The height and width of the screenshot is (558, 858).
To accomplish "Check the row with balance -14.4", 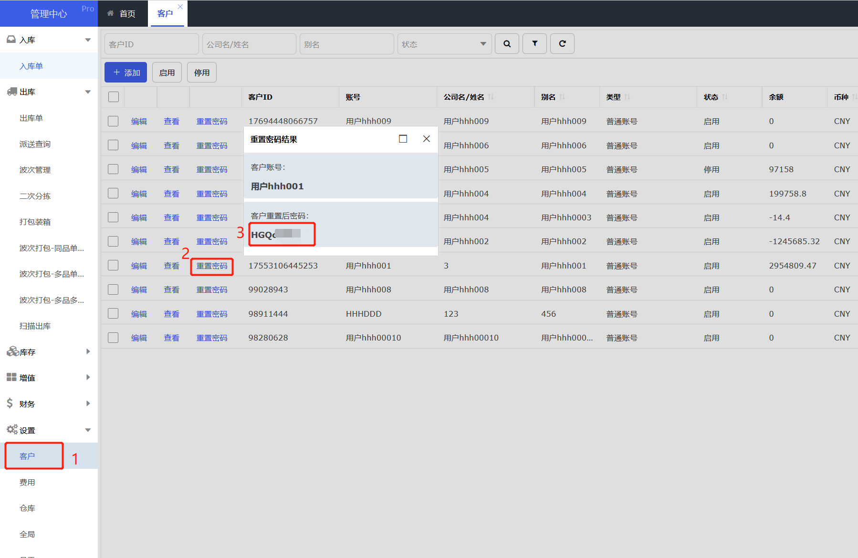I will [x=113, y=217].
